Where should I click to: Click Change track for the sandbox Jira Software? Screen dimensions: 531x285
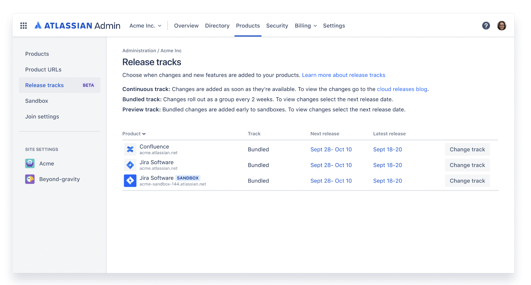pos(467,181)
